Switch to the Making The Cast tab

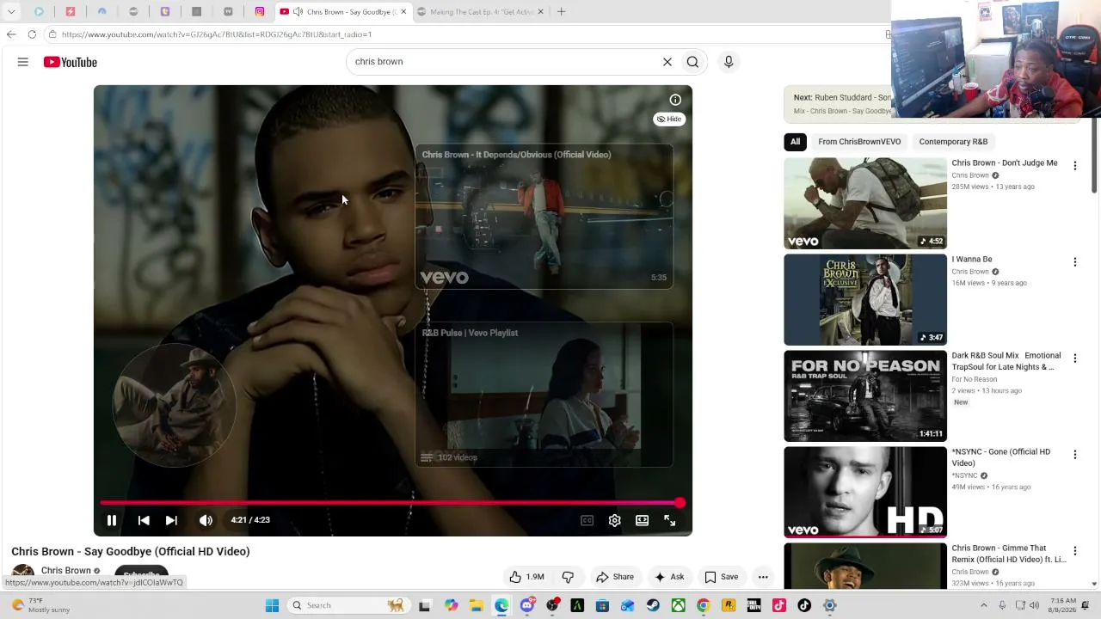coord(480,12)
